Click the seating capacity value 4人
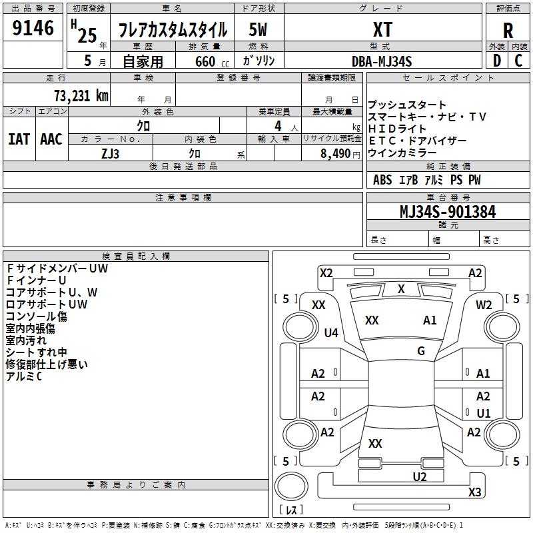Screen dimensions: 533x533 click(286, 127)
